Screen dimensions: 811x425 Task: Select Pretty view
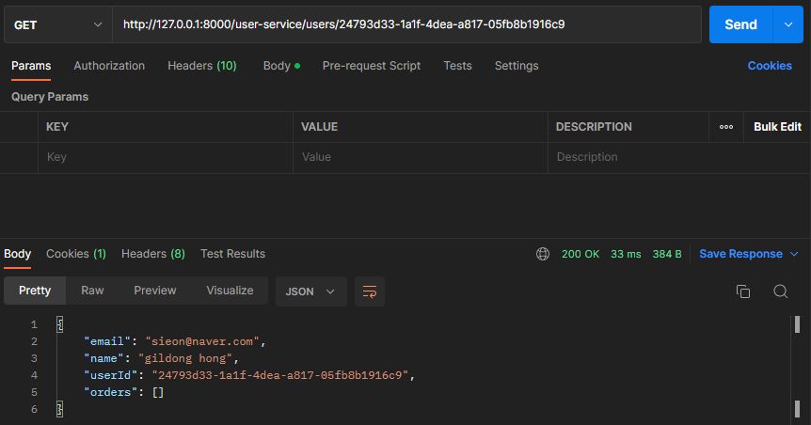[x=35, y=291]
